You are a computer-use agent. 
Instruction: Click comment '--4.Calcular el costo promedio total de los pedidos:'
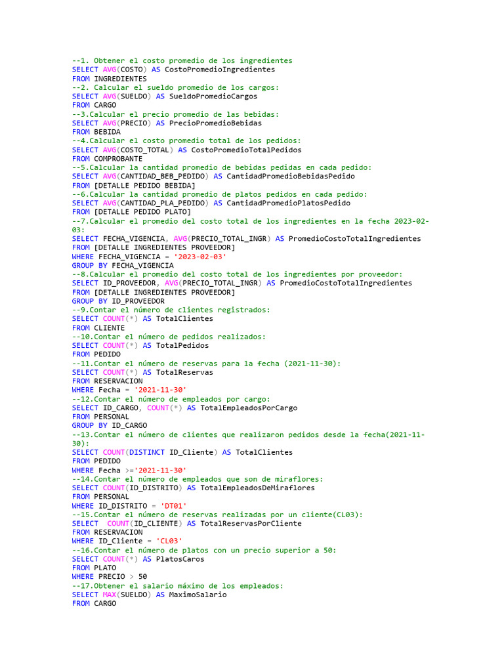point(186,140)
